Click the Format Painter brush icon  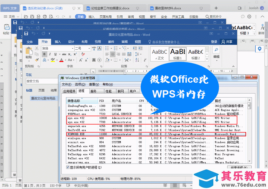(36, 60)
